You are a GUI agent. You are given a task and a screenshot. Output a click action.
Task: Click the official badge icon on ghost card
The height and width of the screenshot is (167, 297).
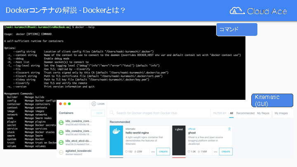coord(229,129)
